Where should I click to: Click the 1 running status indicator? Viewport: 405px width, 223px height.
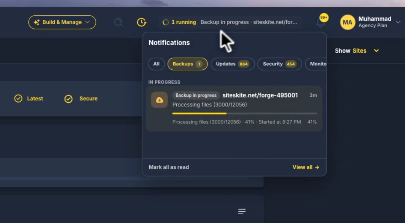(x=179, y=22)
